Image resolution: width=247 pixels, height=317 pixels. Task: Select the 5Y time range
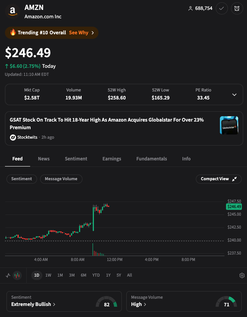(119, 275)
